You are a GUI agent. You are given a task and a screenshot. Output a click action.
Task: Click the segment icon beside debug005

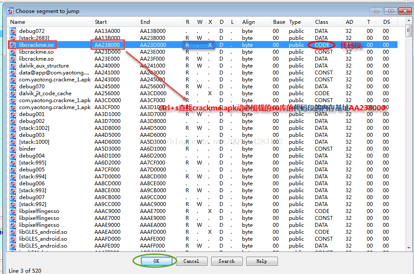(x=13, y=170)
